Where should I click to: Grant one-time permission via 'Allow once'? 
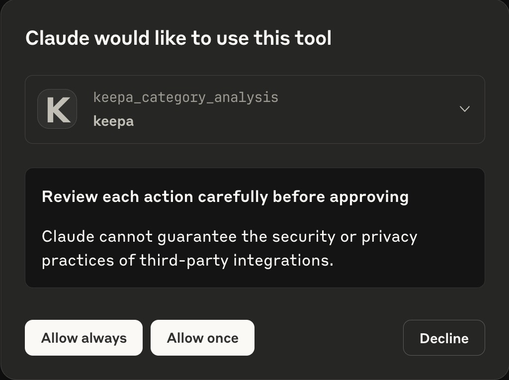click(x=203, y=338)
